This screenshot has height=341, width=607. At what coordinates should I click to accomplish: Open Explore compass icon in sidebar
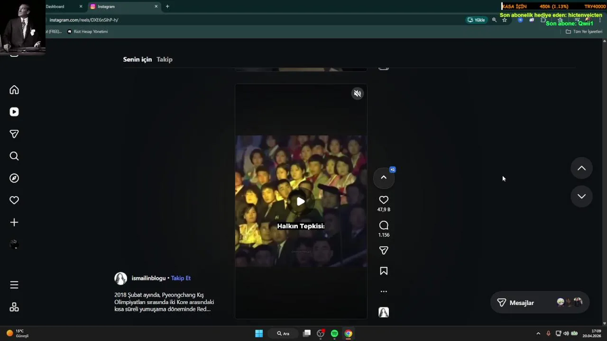(14, 178)
